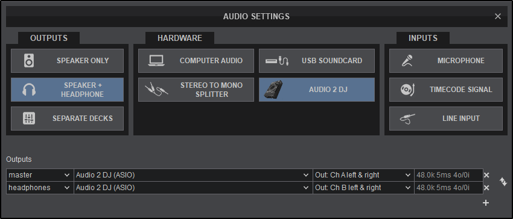
Task: Click the Line Input jack cable icon
Action: coord(407,119)
